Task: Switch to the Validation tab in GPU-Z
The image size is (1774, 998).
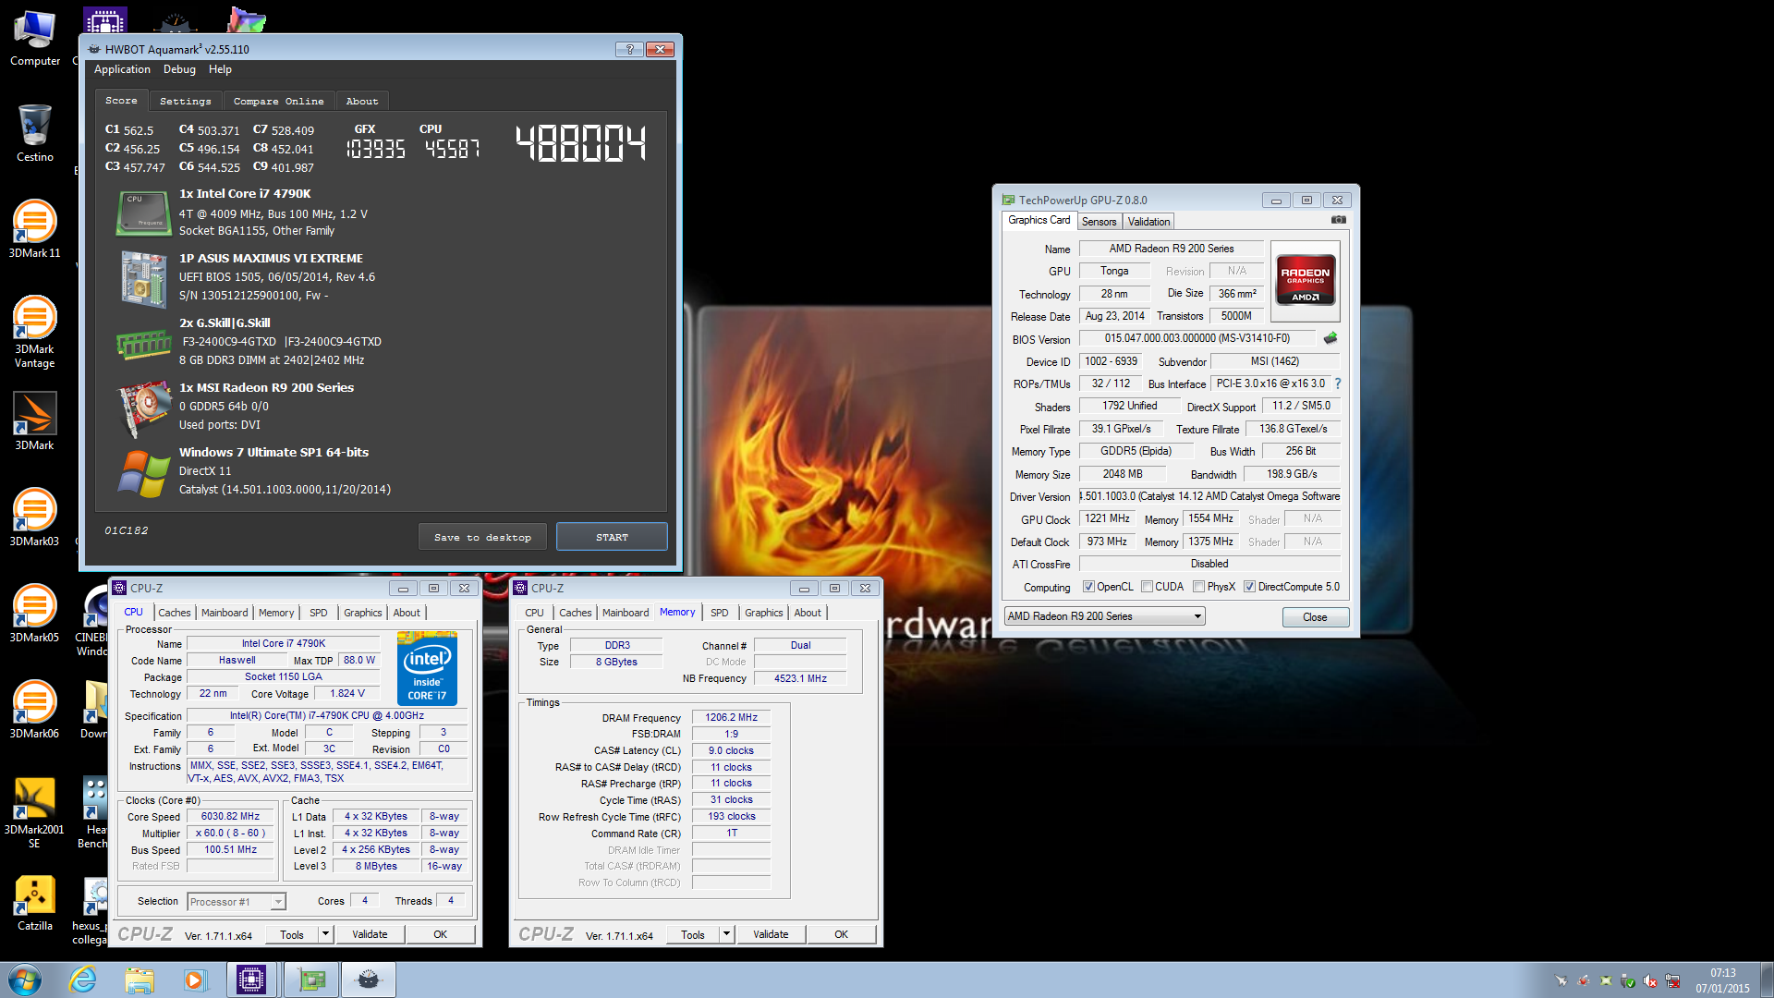Action: click(x=1148, y=222)
